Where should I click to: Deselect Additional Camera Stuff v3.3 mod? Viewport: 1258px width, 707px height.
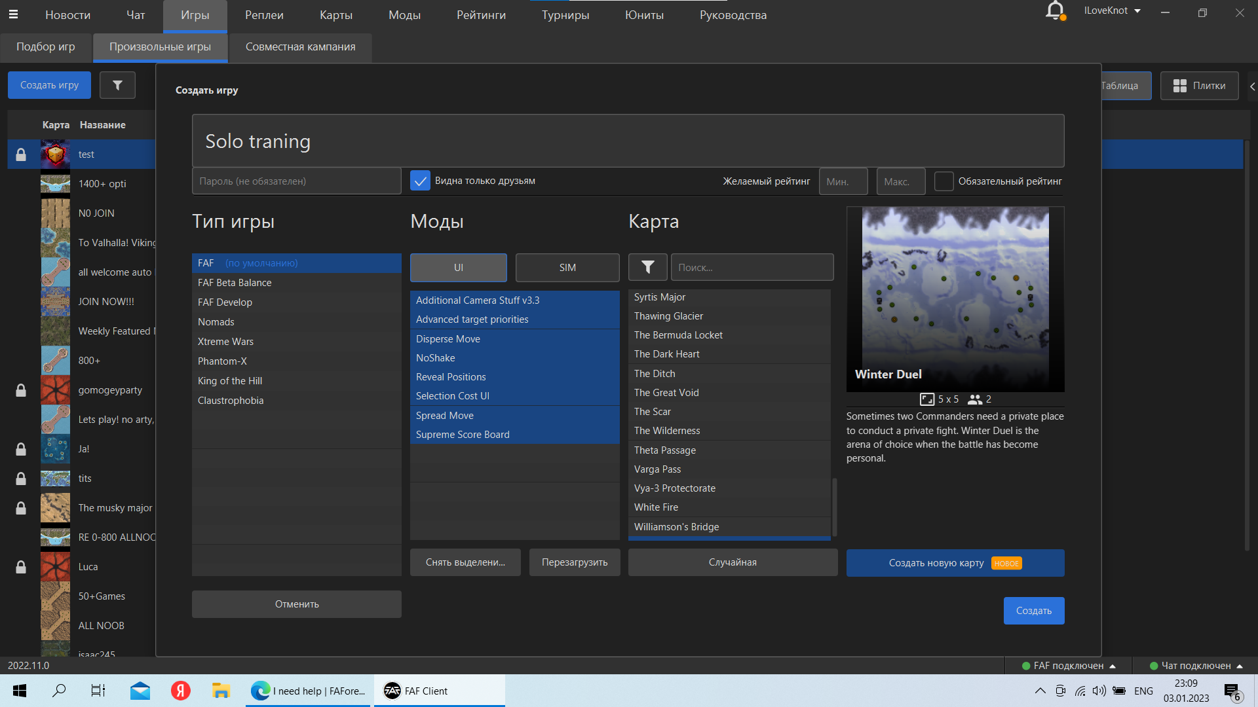[x=514, y=300]
